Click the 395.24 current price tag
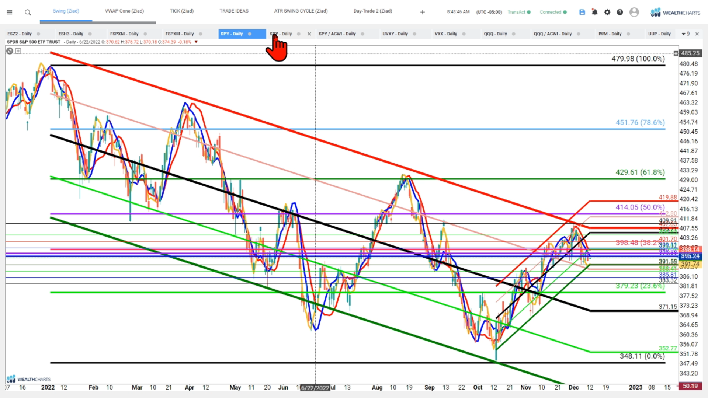Viewport: 708px width, 398px height. pyautogui.click(x=690, y=256)
